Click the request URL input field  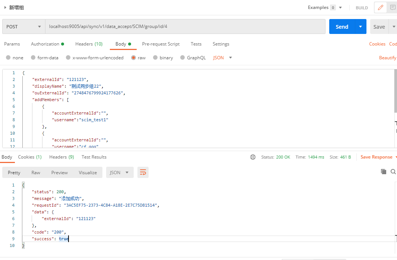[185, 27]
